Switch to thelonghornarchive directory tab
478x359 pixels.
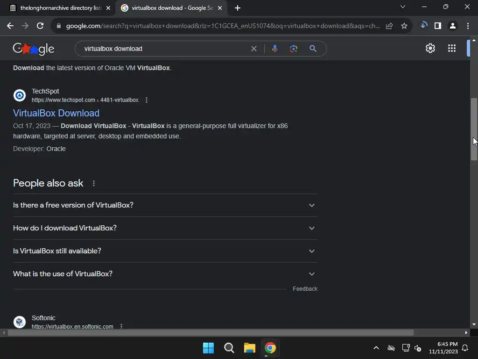[60, 8]
